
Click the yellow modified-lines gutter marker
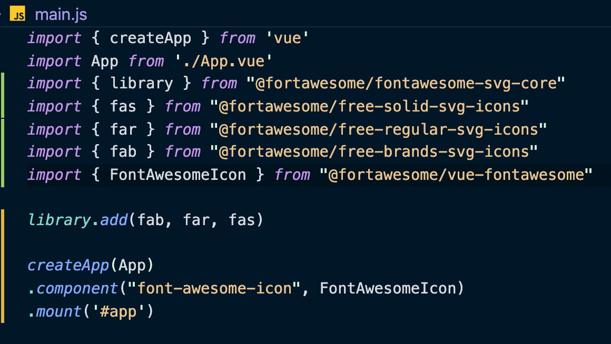[3, 266]
